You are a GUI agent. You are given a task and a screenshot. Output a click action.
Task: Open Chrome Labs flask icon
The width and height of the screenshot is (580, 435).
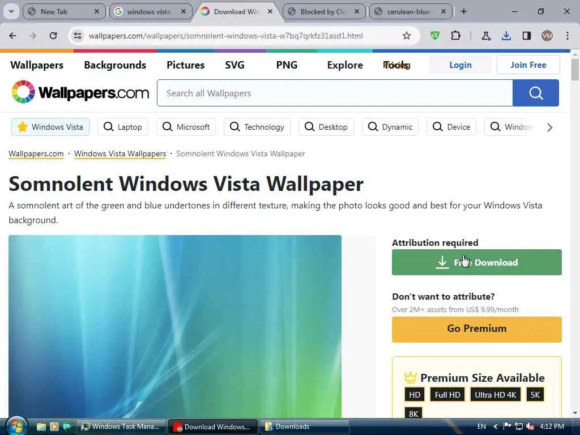coord(486,36)
